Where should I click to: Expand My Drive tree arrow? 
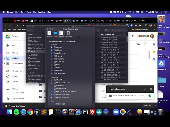coord(5,58)
